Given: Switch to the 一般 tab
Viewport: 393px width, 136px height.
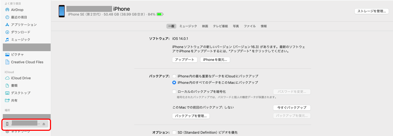Looking at the screenshot, I should coord(171,26).
